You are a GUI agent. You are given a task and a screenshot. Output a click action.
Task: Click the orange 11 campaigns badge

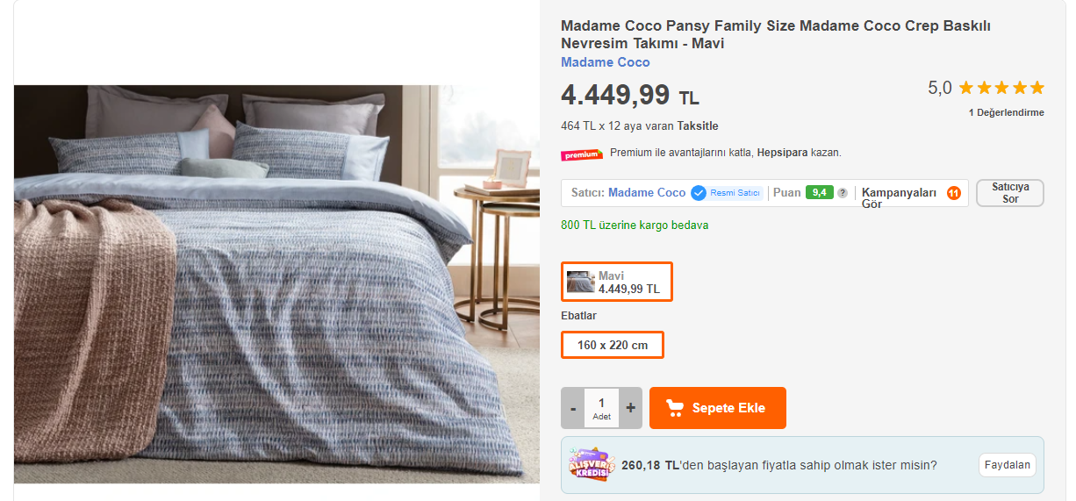954,193
